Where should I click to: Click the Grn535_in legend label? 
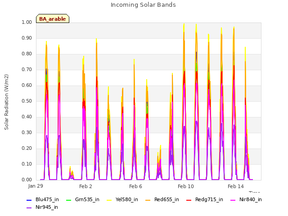87,199
